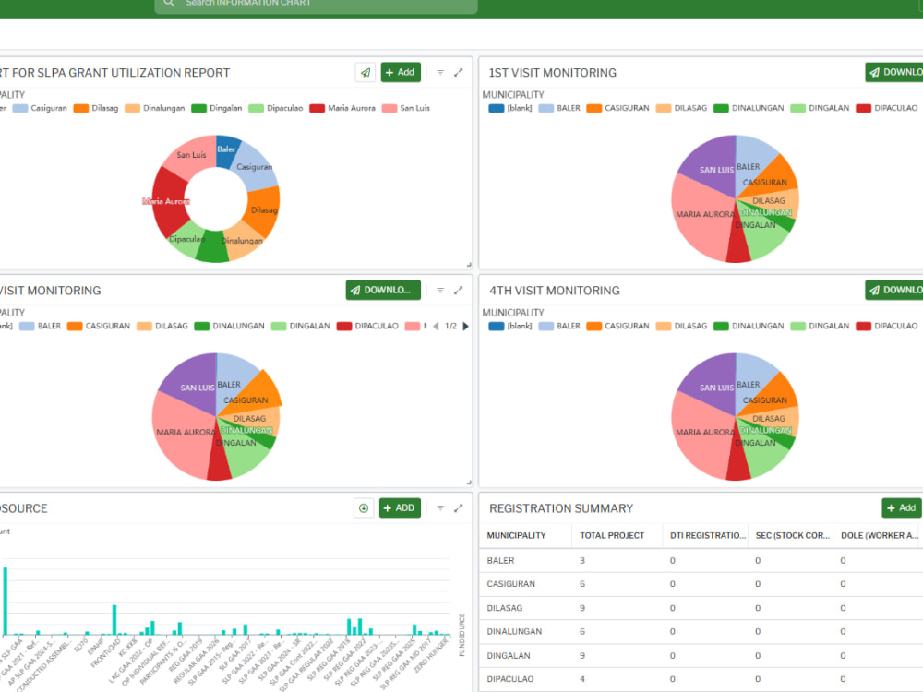Toggle [blank] legend in 1st Visit Monitoring
This screenshot has width=923, height=692.
pyautogui.click(x=510, y=108)
